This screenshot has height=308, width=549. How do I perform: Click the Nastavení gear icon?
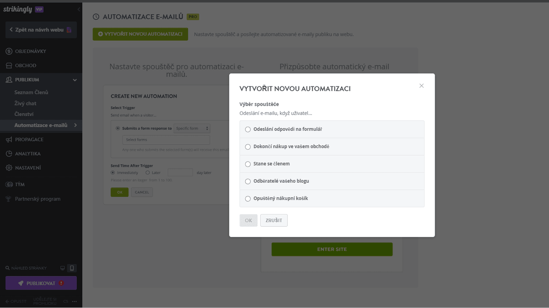coord(8,168)
